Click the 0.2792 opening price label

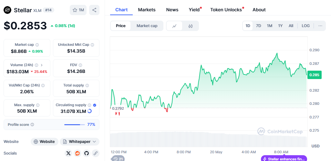point(118,108)
